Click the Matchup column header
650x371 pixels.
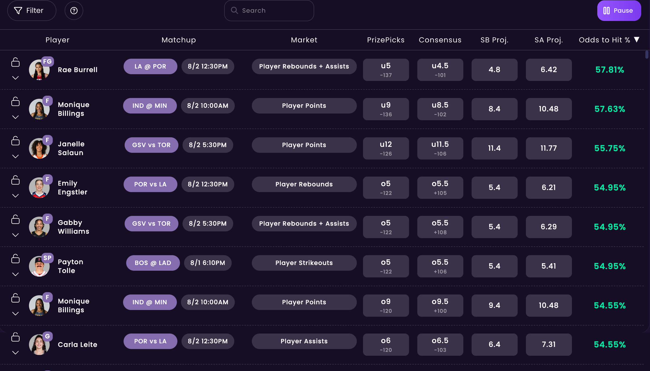179,40
